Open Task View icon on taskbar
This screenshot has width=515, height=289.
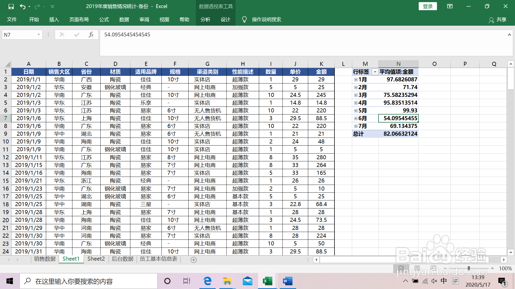187,281
